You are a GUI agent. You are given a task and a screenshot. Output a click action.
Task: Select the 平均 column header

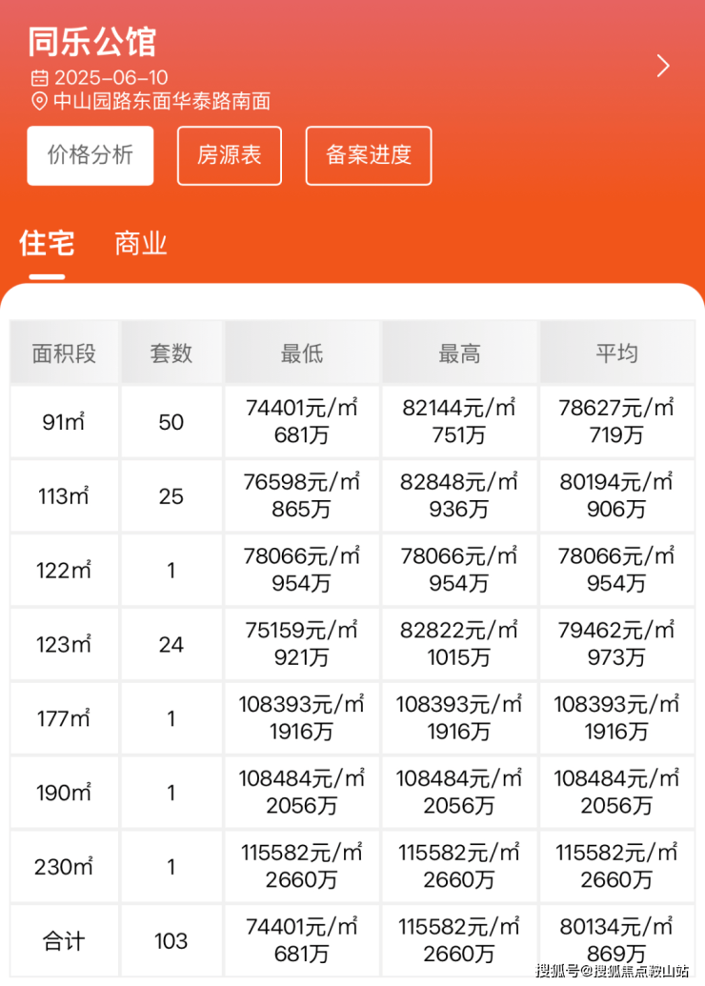[616, 353]
